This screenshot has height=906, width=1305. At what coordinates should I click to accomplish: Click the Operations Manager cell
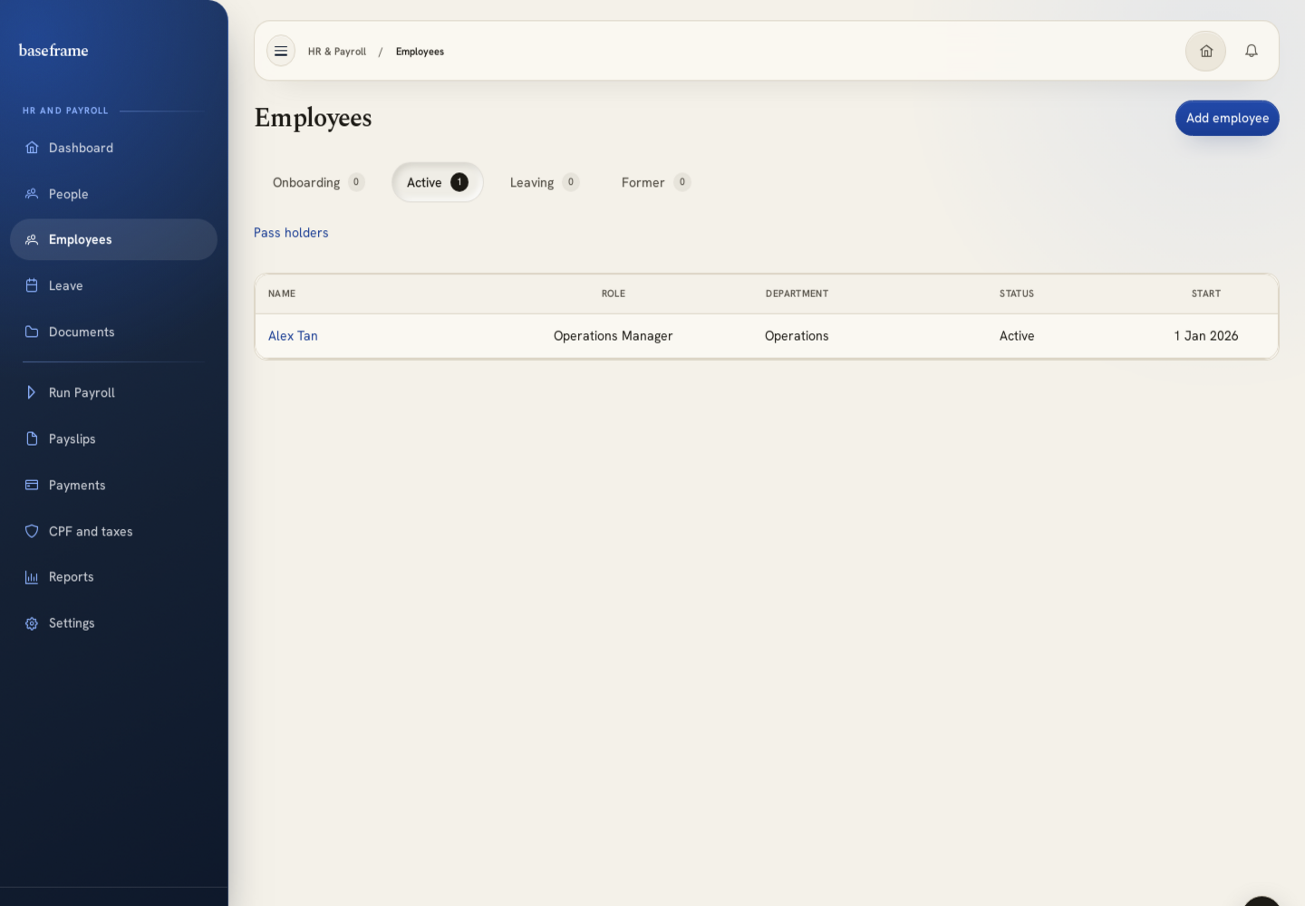pos(614,336)
